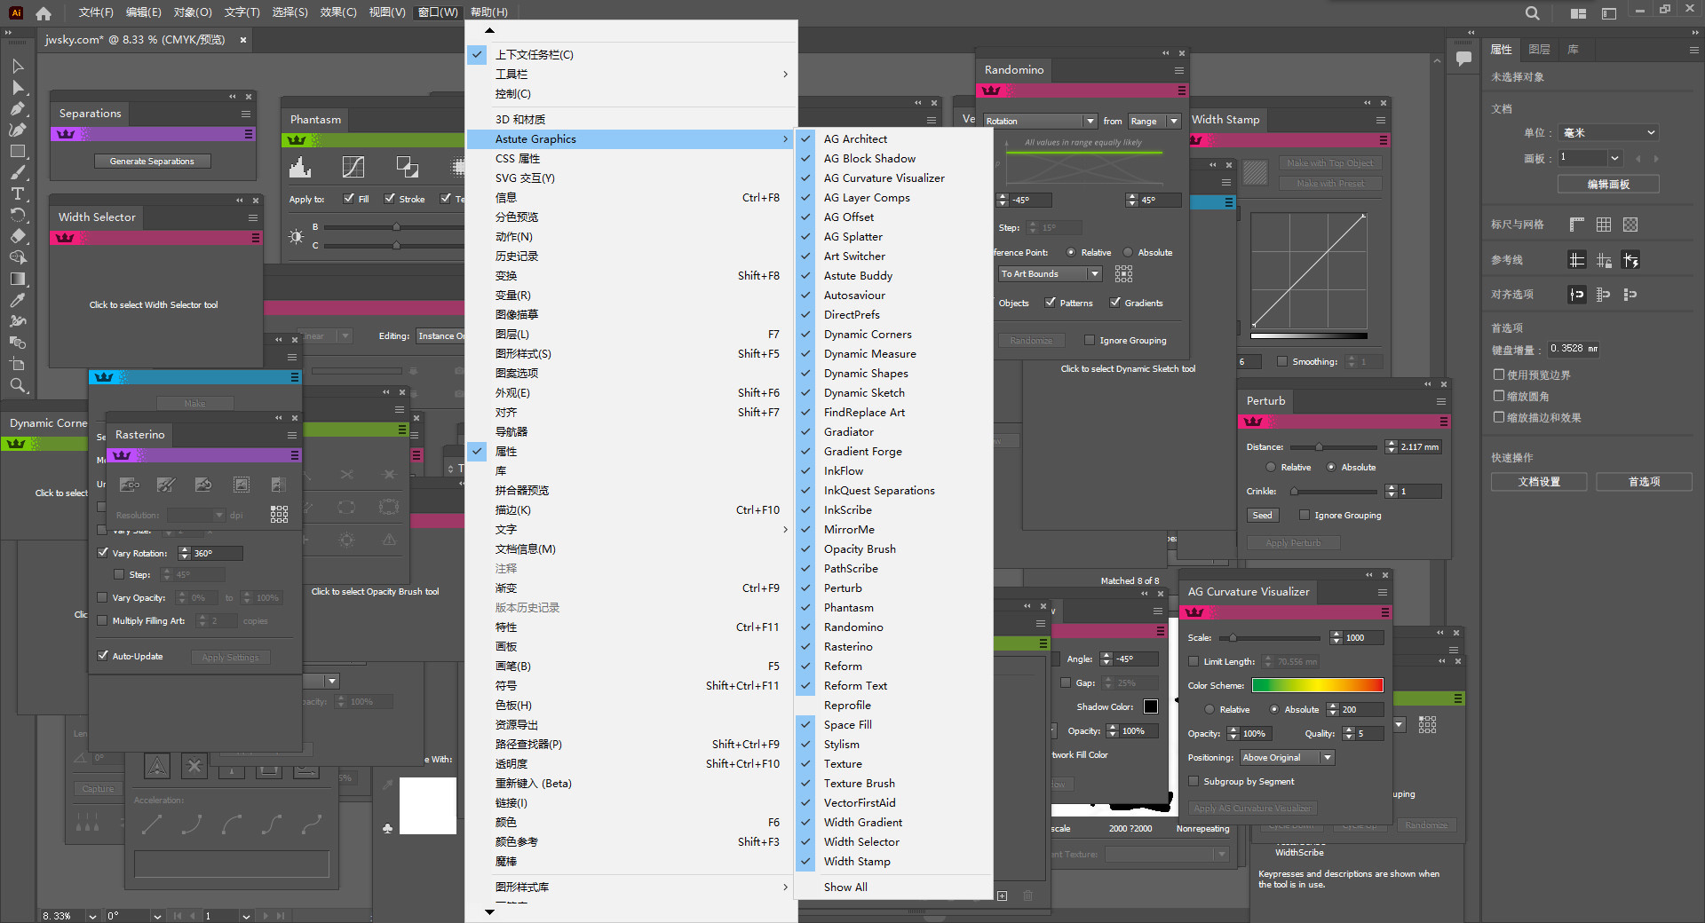Select the Selection tool in the toolbar

[17, 67]
